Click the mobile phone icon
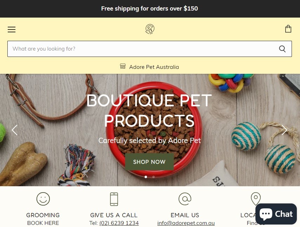This screenshot has height=227, width=300. [114, 199]
